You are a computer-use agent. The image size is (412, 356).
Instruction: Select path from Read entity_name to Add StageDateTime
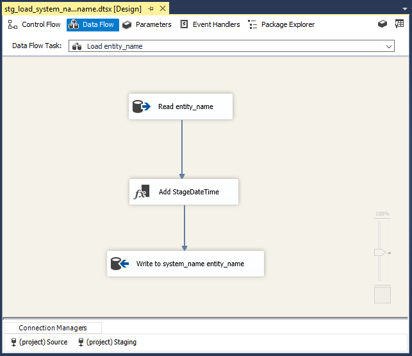pyautogui.click(x=182, y=149)
